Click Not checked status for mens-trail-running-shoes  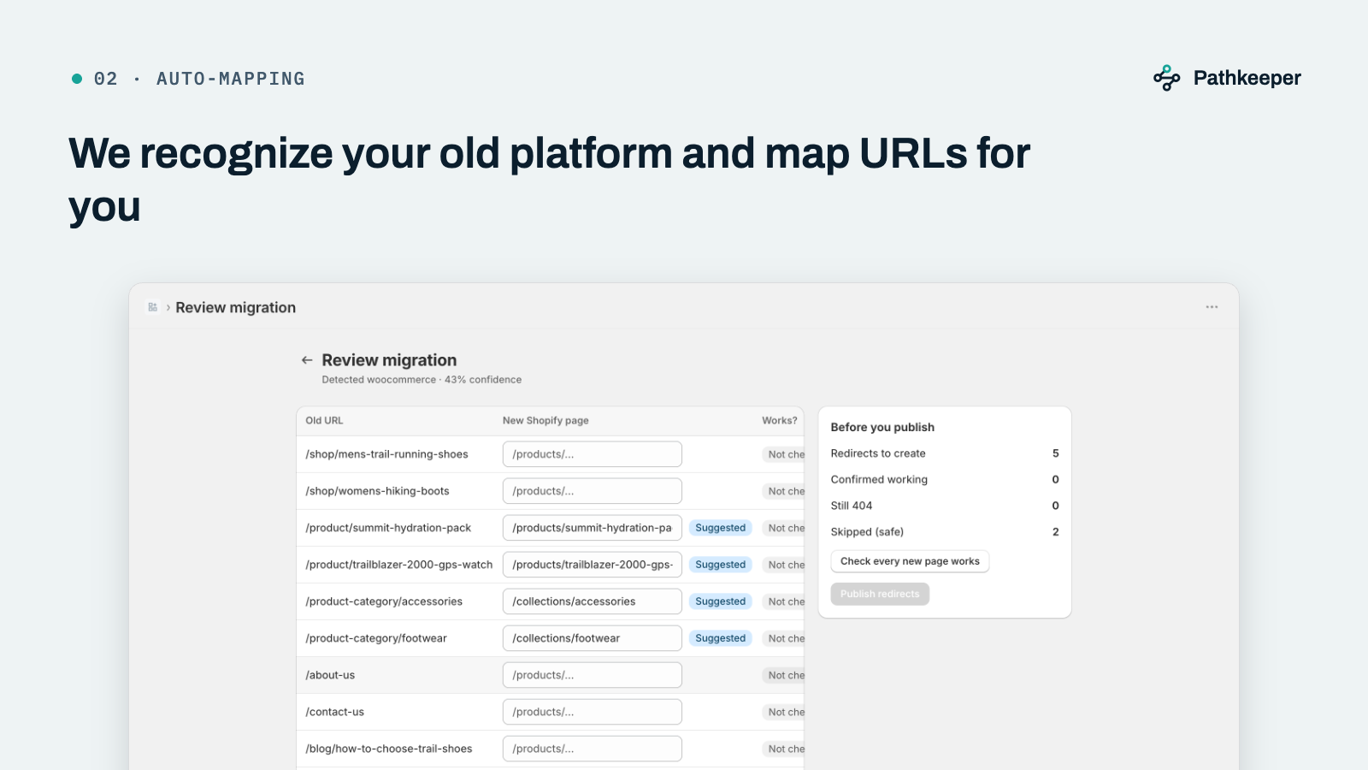784,454
